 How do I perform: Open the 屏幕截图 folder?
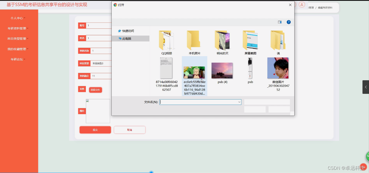point(250,41)
